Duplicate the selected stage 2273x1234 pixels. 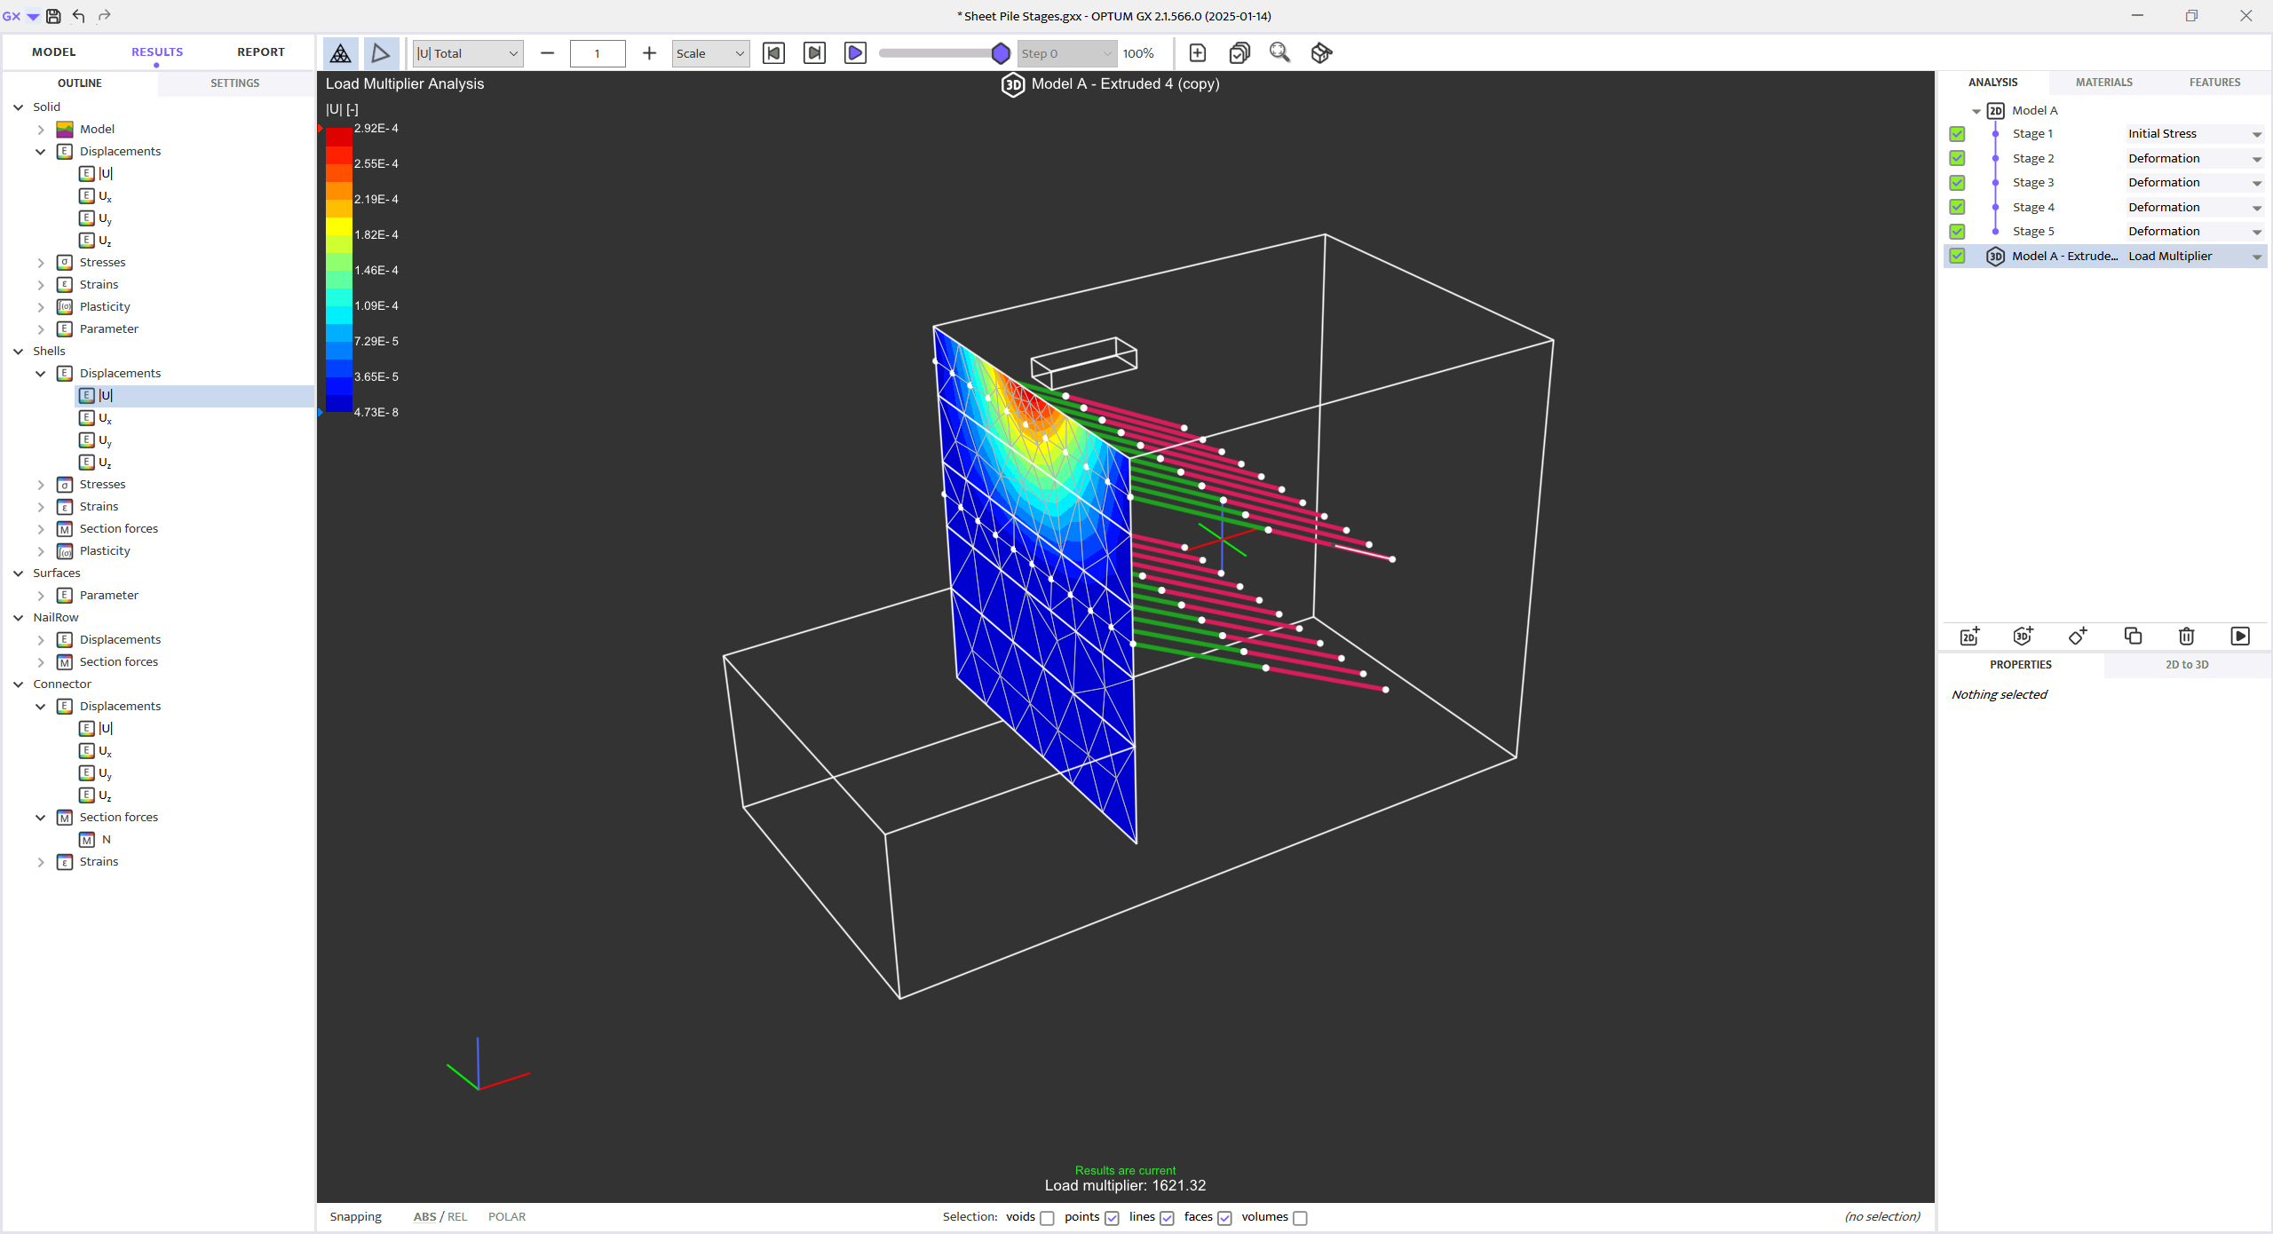pos(2133,636)
